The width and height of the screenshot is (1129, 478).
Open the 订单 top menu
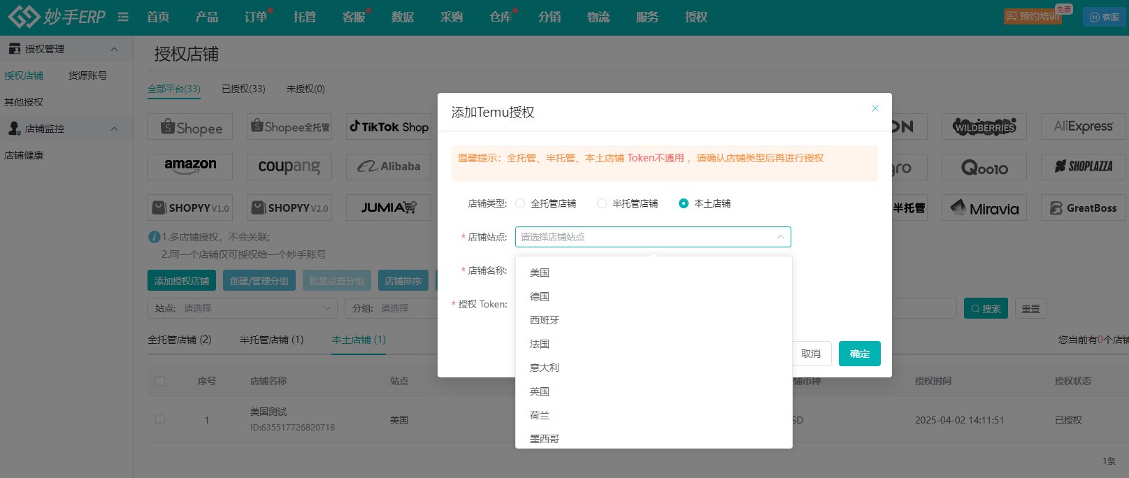256,17
